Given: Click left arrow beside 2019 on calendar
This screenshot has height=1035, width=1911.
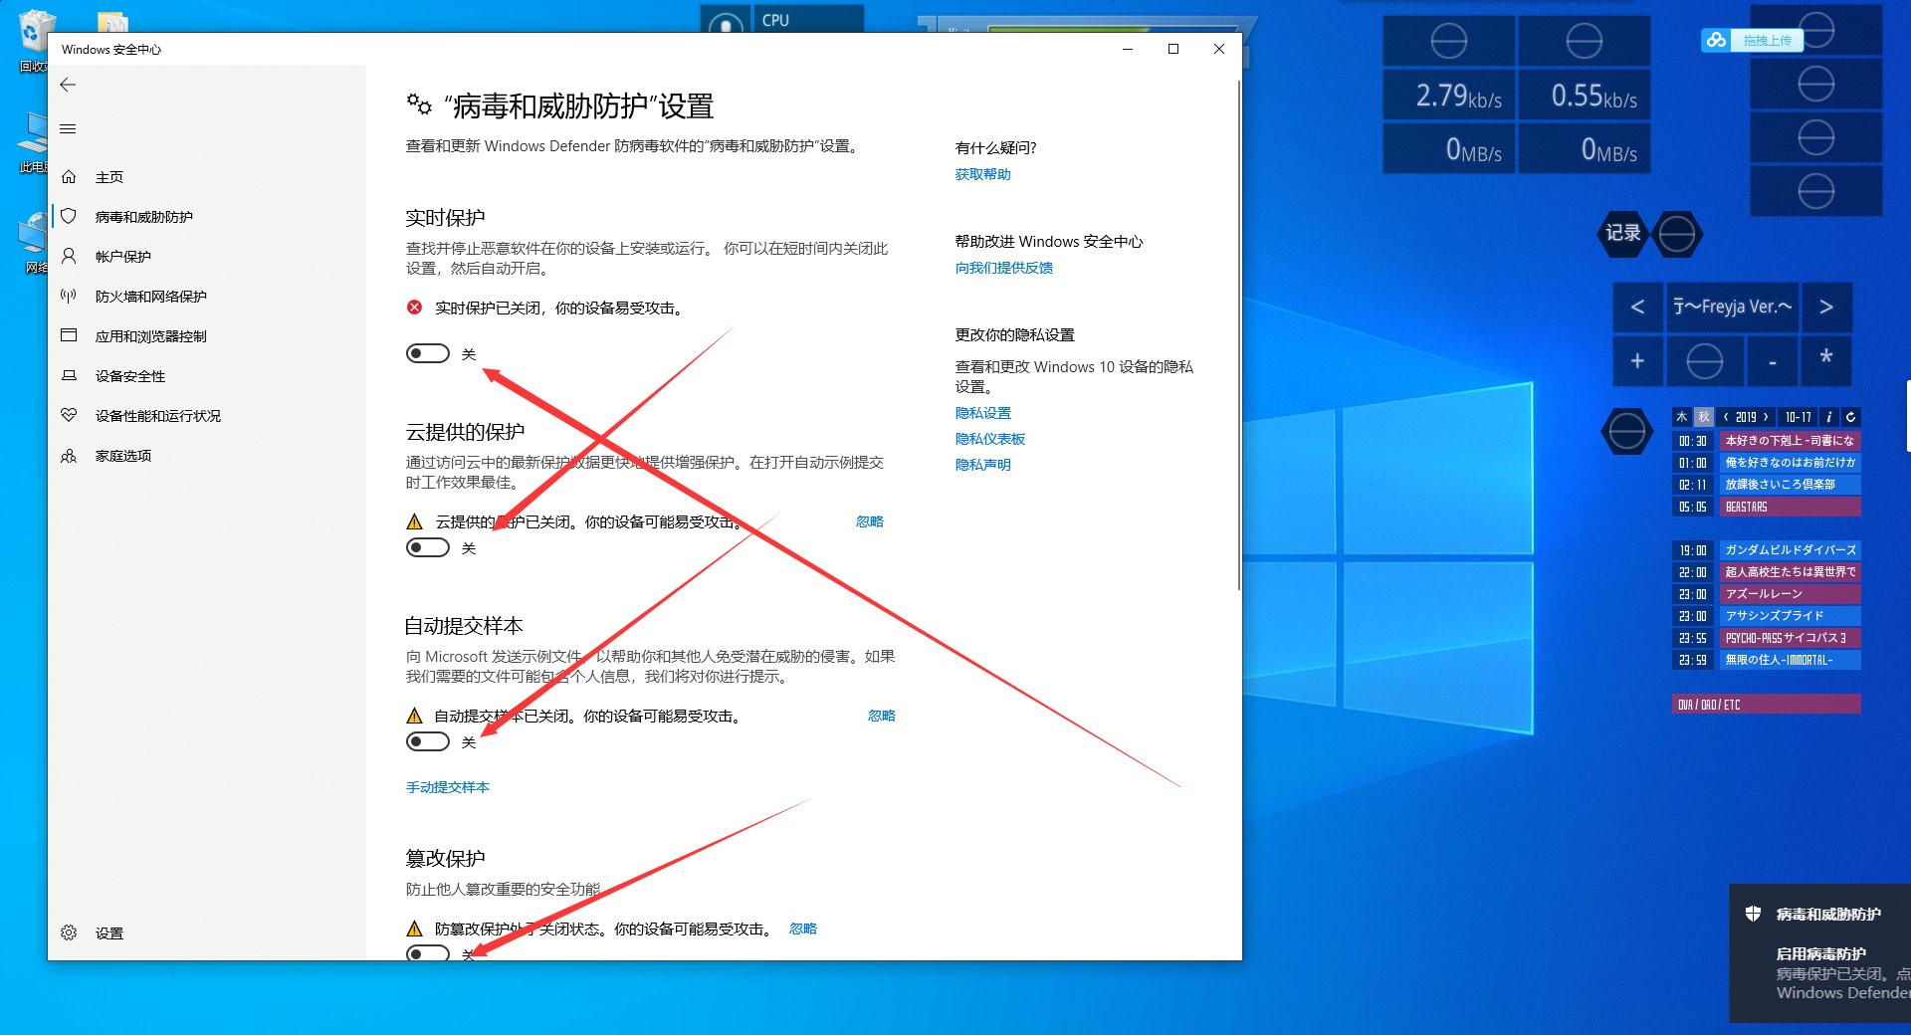Looking at the screenshot, I should pos(1725,417).
